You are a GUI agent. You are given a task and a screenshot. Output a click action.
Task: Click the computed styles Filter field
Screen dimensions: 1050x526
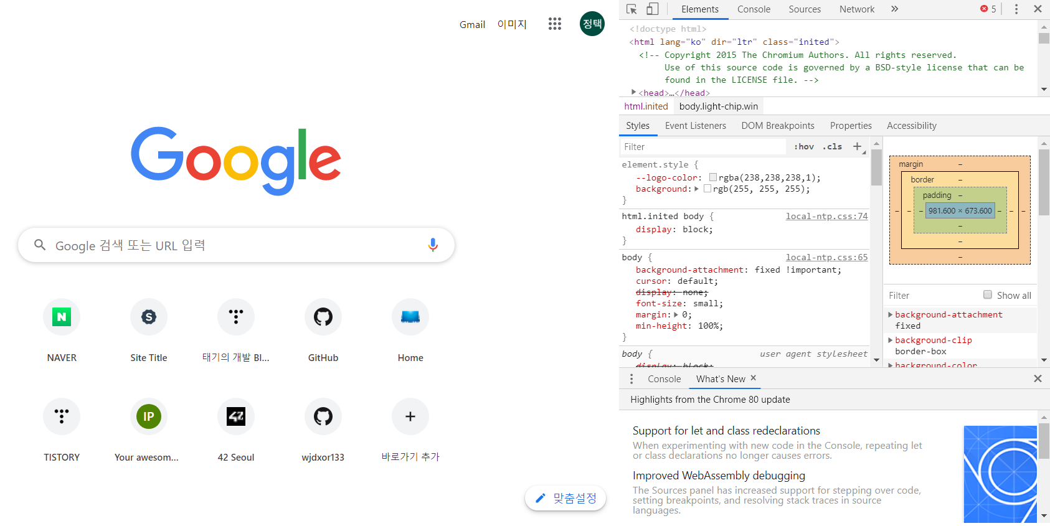click(x=932, y=295)
